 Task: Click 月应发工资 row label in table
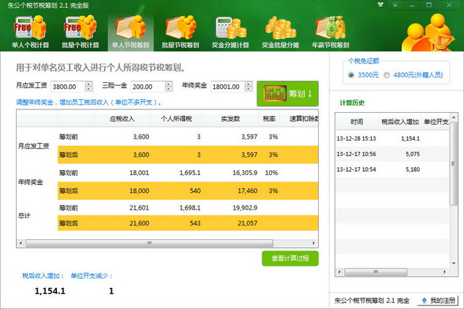(x=33, y=146)
